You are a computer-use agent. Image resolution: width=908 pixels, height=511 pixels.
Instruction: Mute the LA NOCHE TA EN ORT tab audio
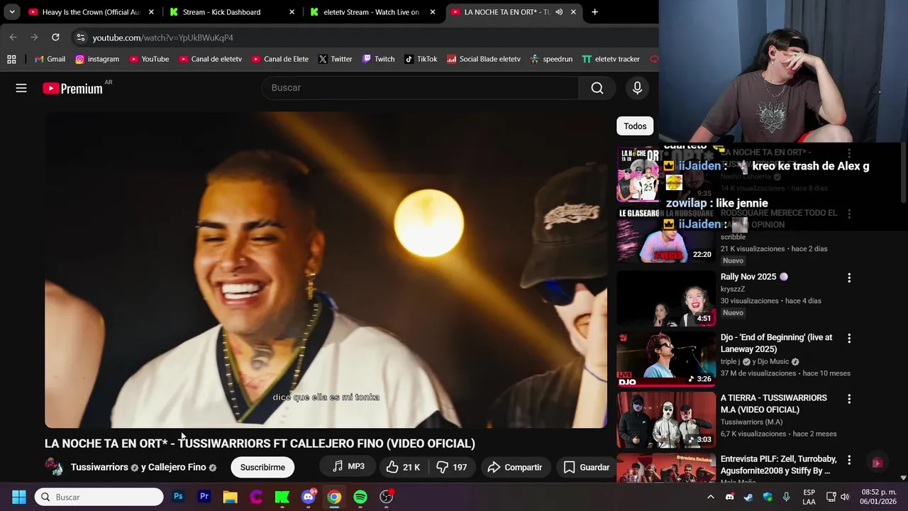tap(559, 12)
